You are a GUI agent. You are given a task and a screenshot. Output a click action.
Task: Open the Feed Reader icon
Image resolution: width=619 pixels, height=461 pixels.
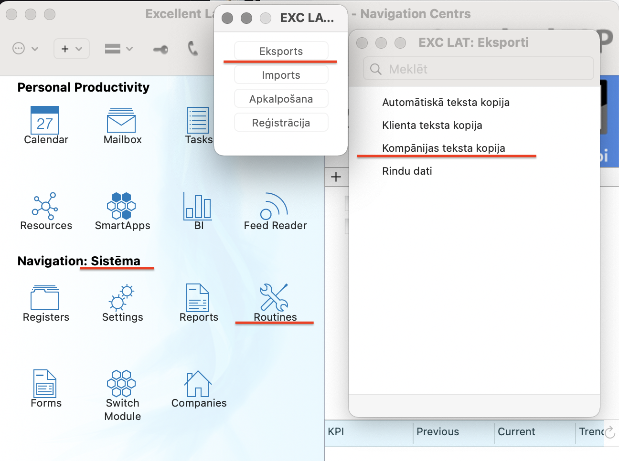click(275, 207)
